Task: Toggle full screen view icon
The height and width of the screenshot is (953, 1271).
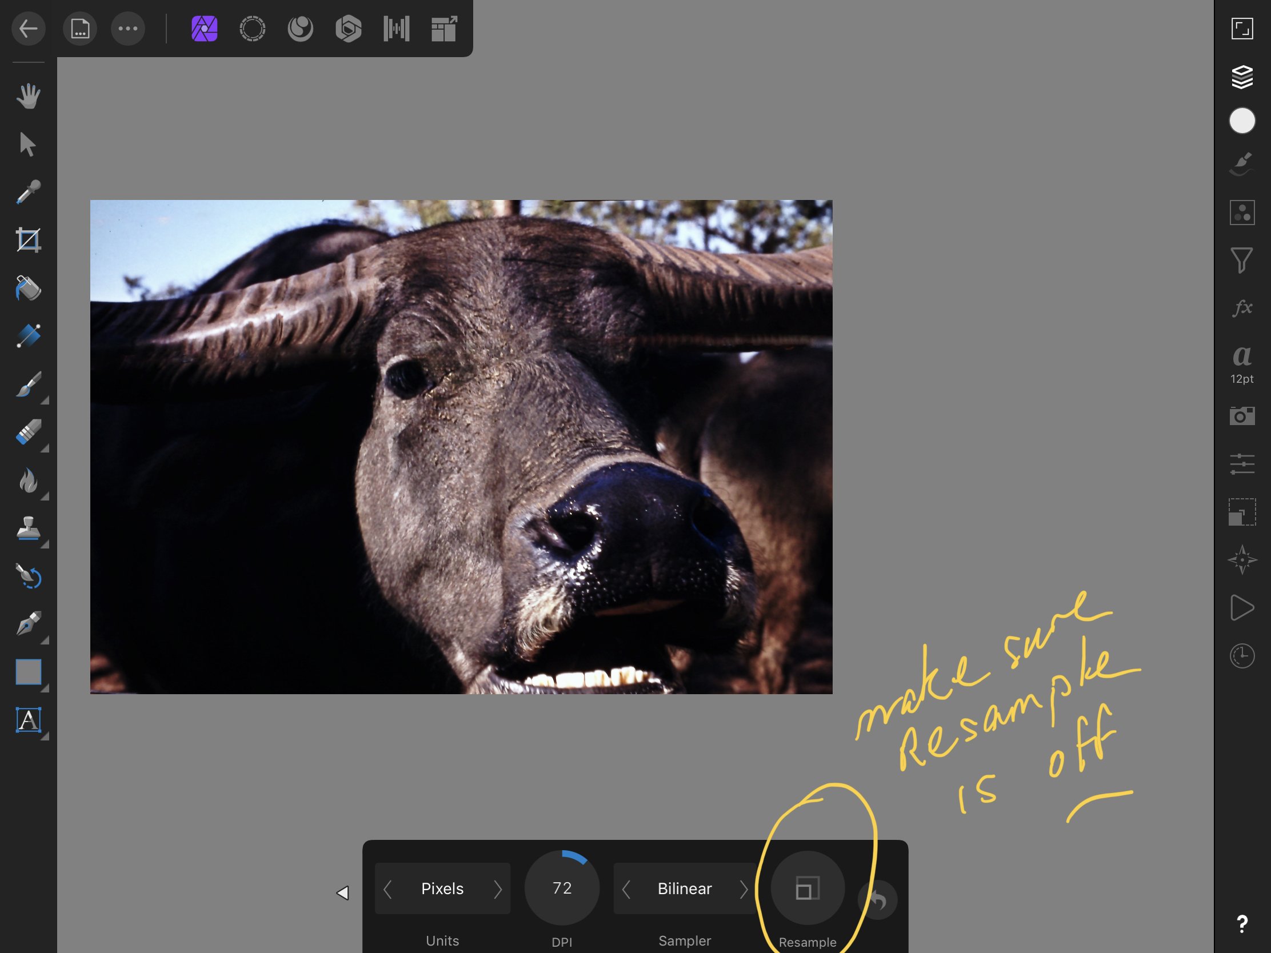Action: [x=1242, y=28]
